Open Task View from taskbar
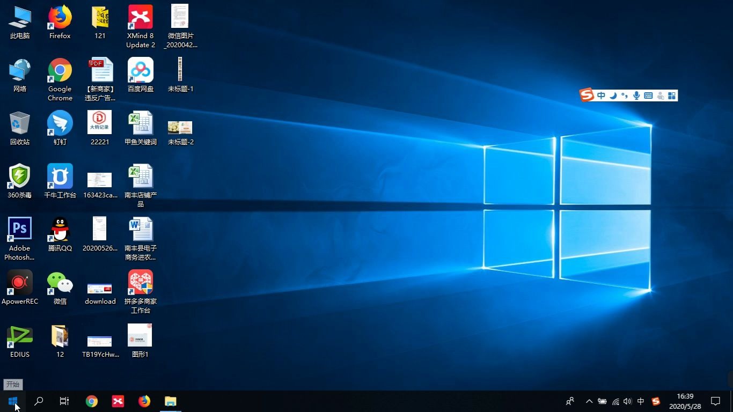733x412 pixels. point(64,401)
